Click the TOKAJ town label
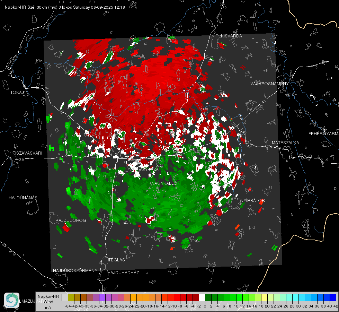This screenshot has height=312, width=339. coord(17,93)
